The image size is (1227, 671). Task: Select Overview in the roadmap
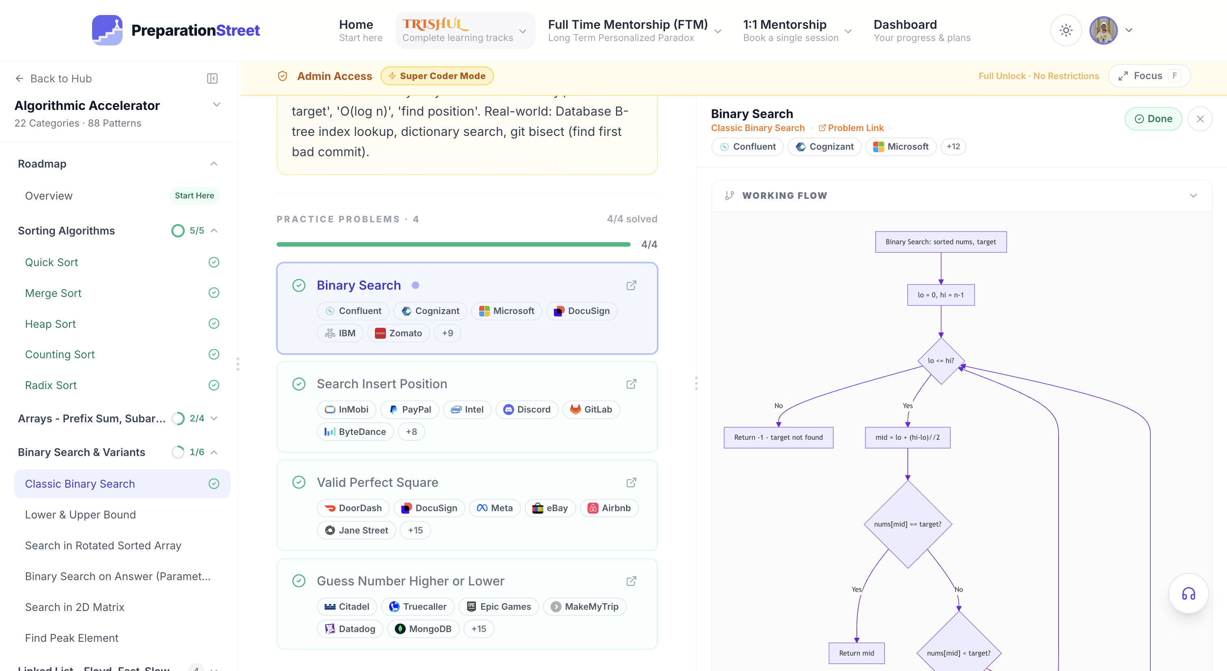tap(122, 196)
